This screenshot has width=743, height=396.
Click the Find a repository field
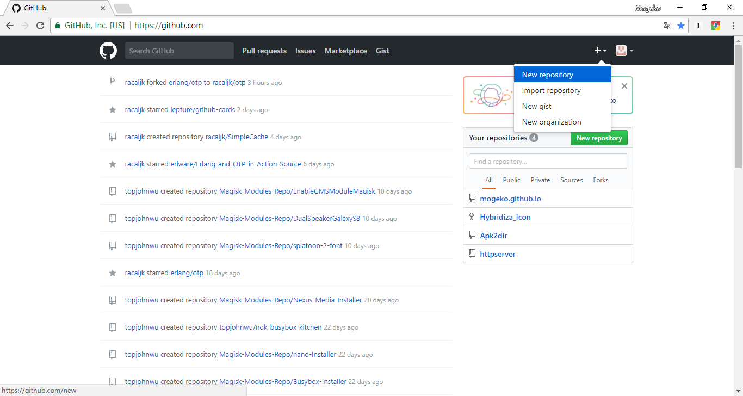coord(548,162)
